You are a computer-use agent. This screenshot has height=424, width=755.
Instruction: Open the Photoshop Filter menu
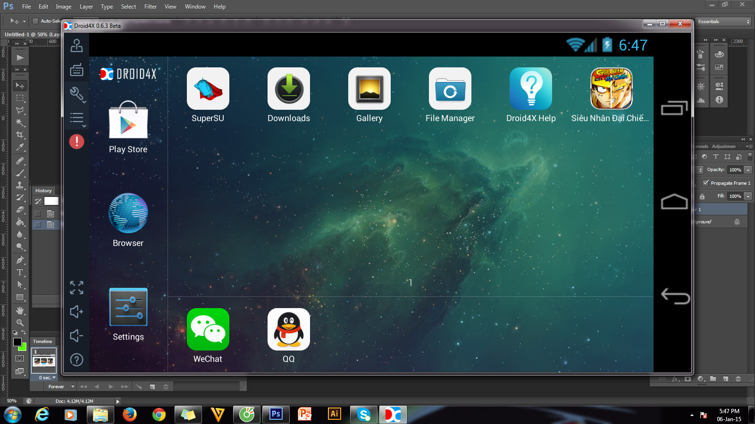click(x=151, y=7)
